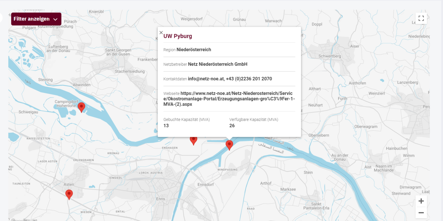Click the UW Pyburg popup title
The height and width of the screenshot is (221, 443).
pyautogui.click(x=178, y=36)
